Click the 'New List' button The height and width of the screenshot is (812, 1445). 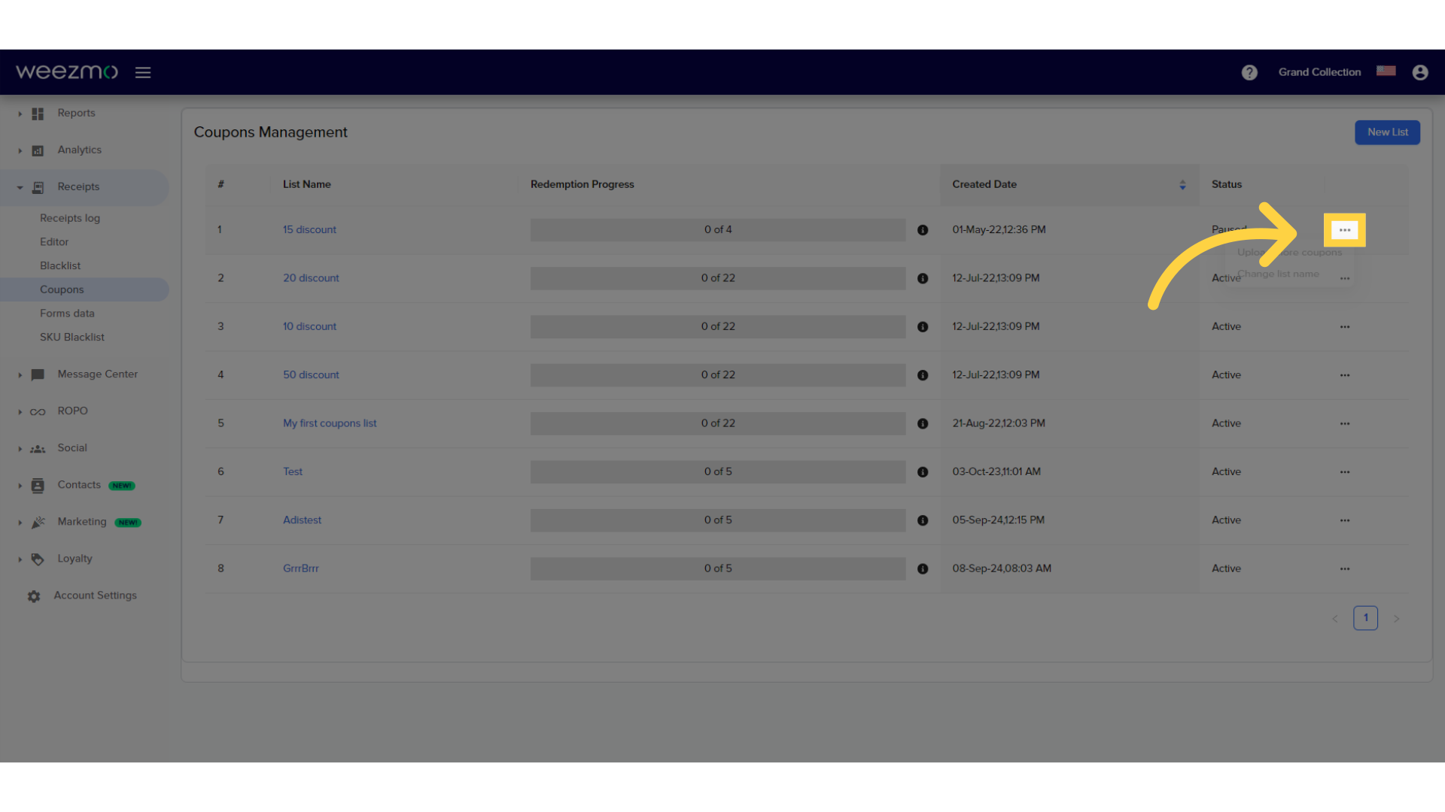pos(1386,132)
